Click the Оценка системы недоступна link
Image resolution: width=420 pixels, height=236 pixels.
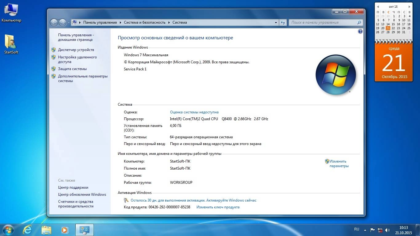coord(194,112)
